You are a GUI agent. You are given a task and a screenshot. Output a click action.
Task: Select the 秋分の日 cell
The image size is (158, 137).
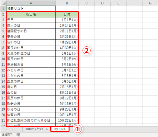31,109
